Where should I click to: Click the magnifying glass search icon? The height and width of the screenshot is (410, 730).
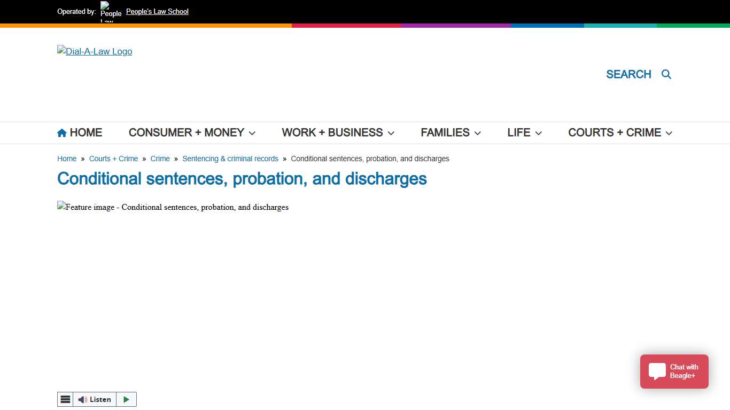(666, 74)
